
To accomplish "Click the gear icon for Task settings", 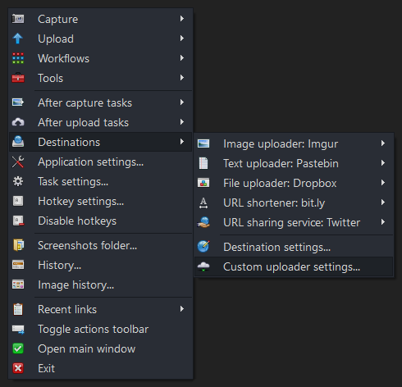I will coord(18,181).
